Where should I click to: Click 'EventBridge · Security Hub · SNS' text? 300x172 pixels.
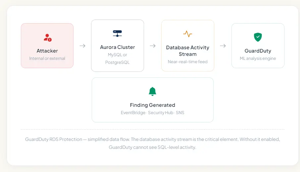[152, 113]
